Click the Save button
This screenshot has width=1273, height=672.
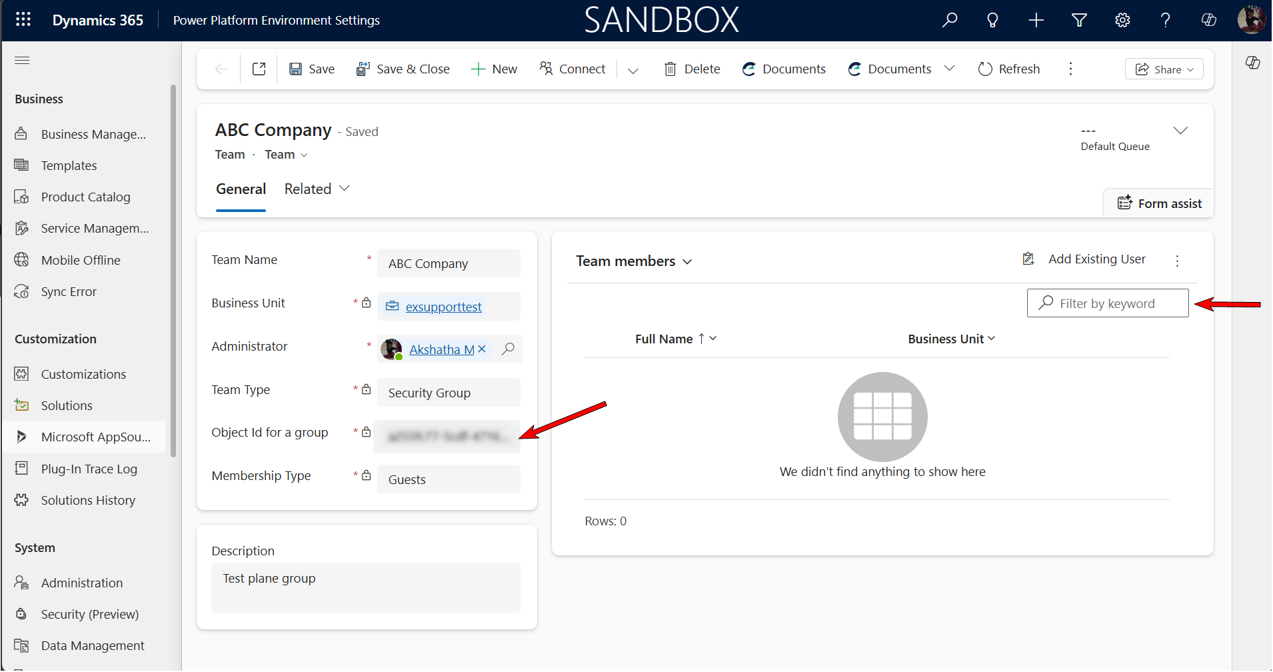tap(312, 69)
